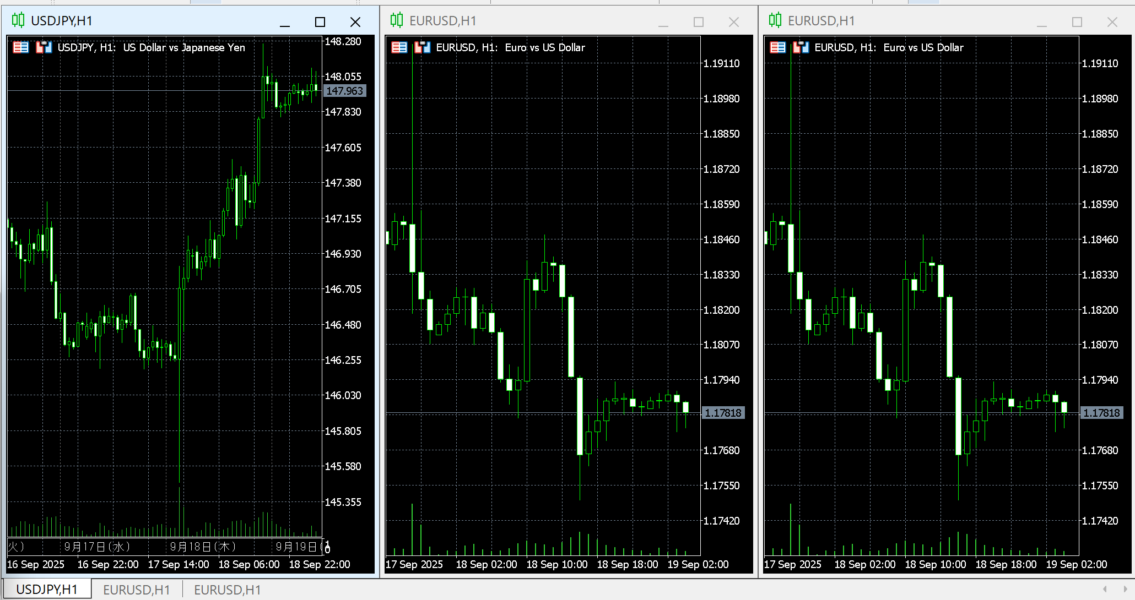
Task: Switch to the USDJPY,H1 bottom tab
Action: [47, 590]
